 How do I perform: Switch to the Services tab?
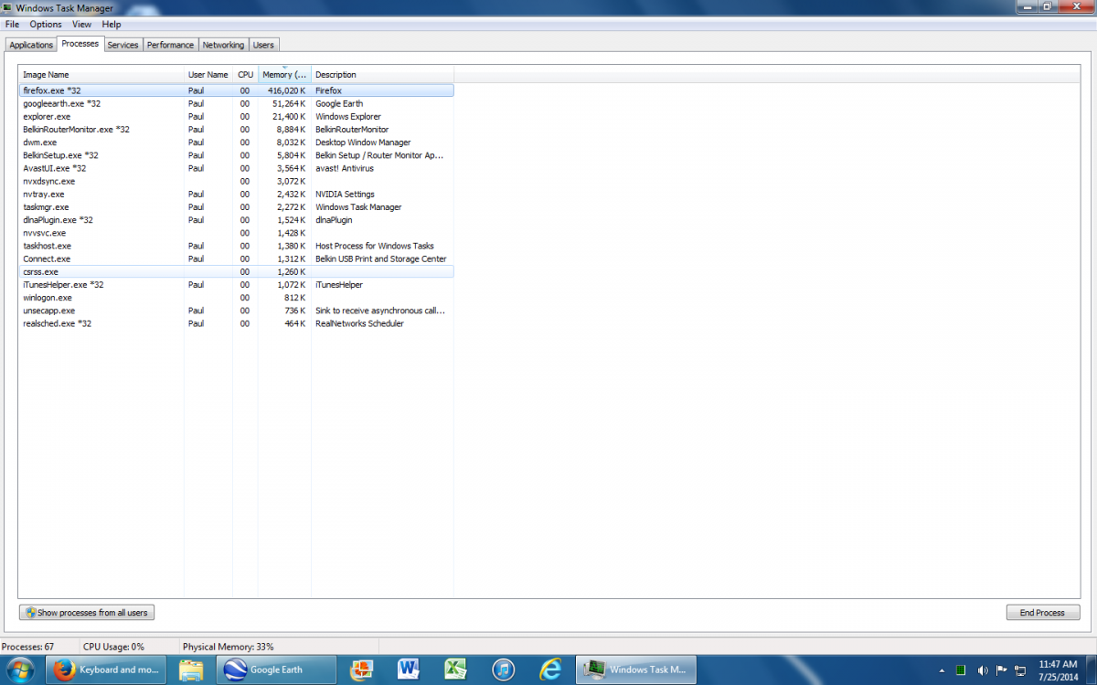[x=123, y=45]
